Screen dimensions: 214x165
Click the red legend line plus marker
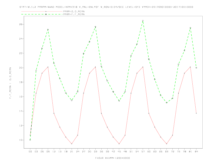pyautogui.click(x=46, y=11)
